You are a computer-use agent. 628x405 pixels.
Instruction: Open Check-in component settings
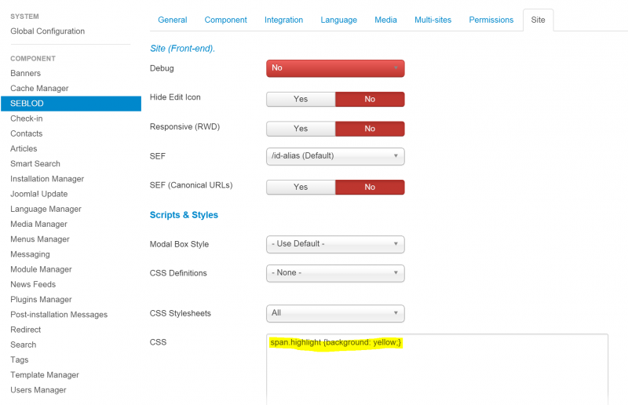[x=27, y=119]
